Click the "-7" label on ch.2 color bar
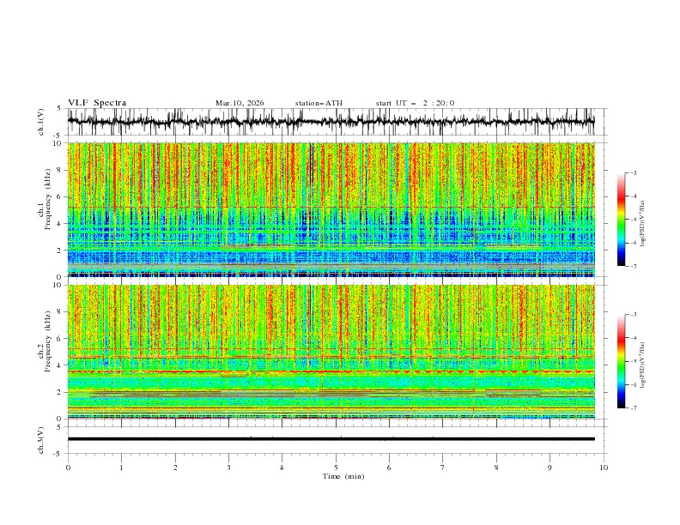This screenshot has height=525, width=680. click(633, 408)
